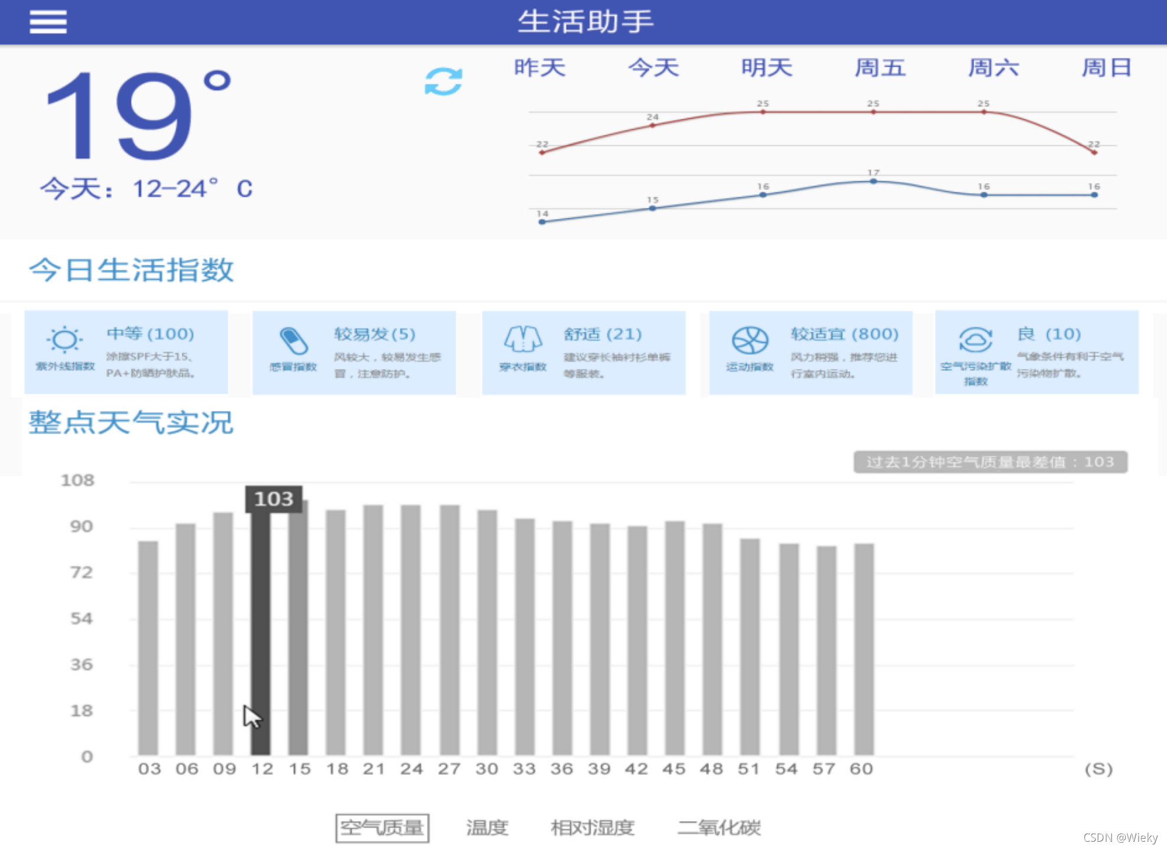Click the bar at 51 seconds
The width and height of the screenshot is (1167, 850).
pos(750,647)
